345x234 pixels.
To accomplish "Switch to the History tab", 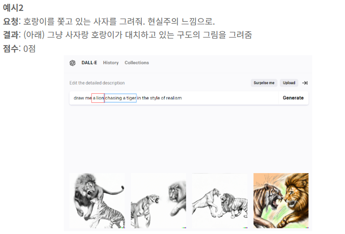I will point(111,63).
